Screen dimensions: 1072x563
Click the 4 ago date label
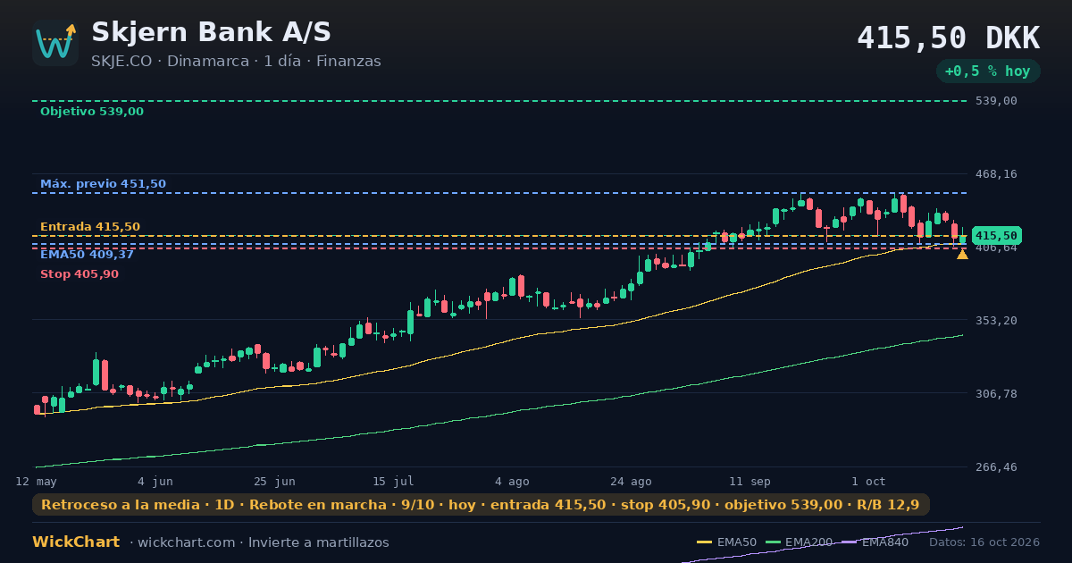click(x=512, y=482)
